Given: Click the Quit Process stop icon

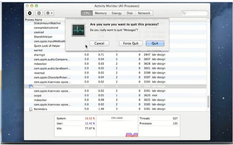Looking at the screenshot, I should (x=30, y=13).
